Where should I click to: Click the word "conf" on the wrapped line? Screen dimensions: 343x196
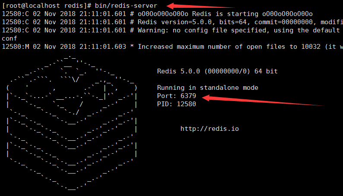[10, 38]
